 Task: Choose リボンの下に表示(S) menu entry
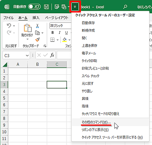click(110, 130)
